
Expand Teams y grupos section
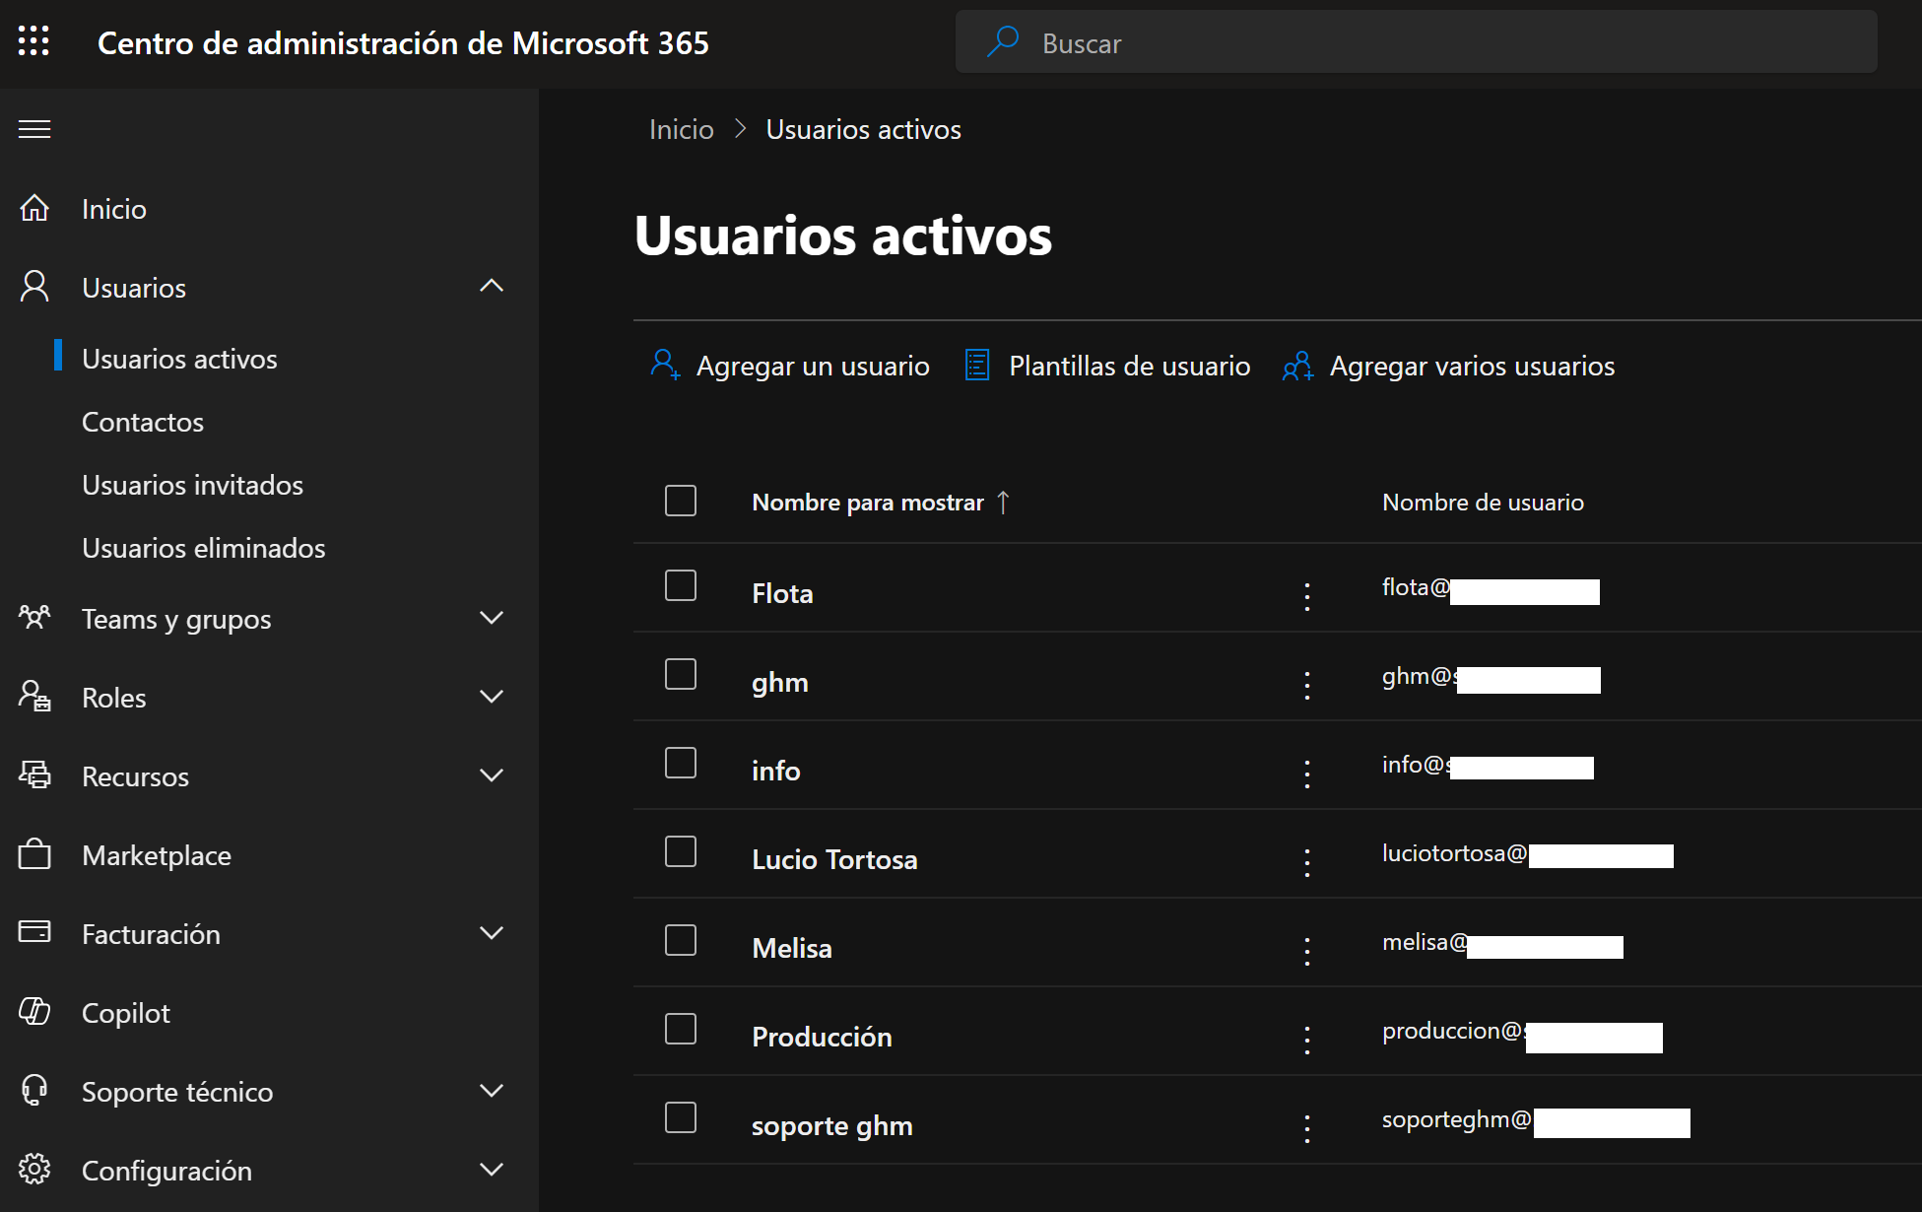pos(492,618)
